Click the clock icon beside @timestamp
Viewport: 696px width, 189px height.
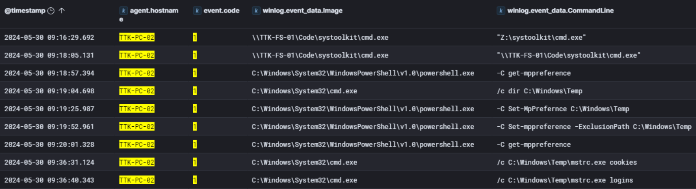(x=51, y=11)
